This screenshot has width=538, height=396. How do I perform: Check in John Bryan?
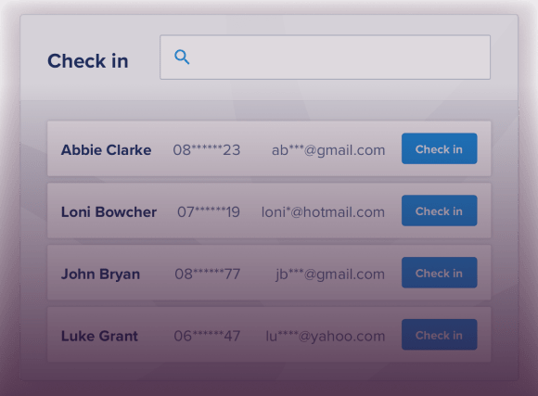[439, 273]
